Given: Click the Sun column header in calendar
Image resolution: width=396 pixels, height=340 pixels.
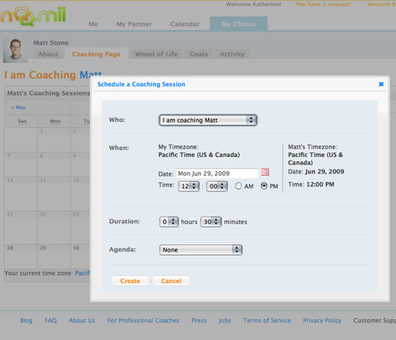Looking at the screenshot, I should click(x=22, y=121).
